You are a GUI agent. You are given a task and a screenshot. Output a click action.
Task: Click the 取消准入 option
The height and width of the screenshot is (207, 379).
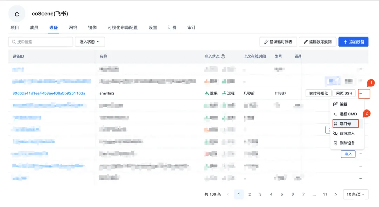(x=347, y=133)
